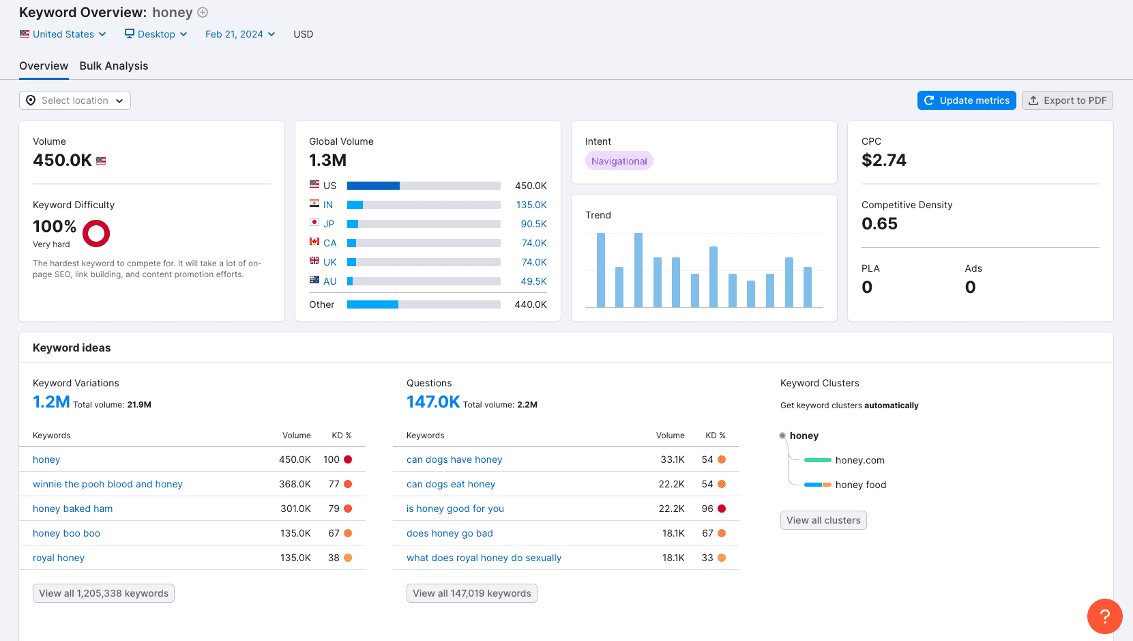The height and width of the screenshot is (641, 1133).
Task: Click the Keyword Difficulty red circle indicator
Action: click(96, 233)
